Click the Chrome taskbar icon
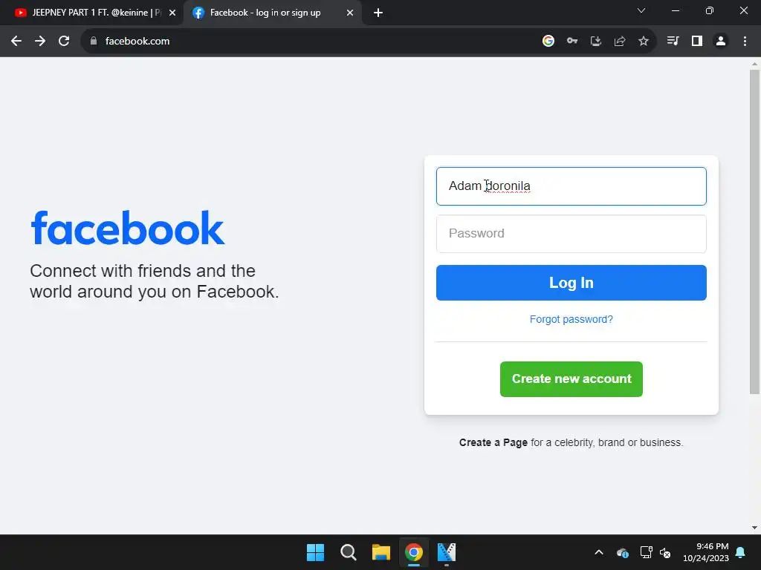Viewport: 761px width, 570px height. pyautogui.click(x=413, y=552)
